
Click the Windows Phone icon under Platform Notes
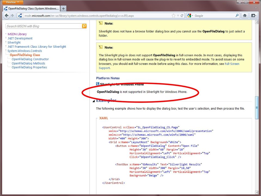click(x=98, y=84)
